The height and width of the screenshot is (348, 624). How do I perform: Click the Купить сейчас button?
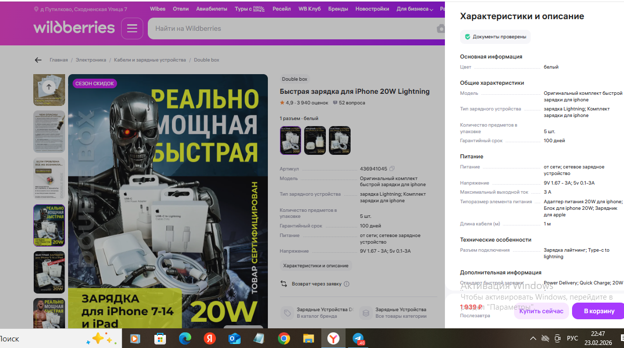[x=541, y=311]
